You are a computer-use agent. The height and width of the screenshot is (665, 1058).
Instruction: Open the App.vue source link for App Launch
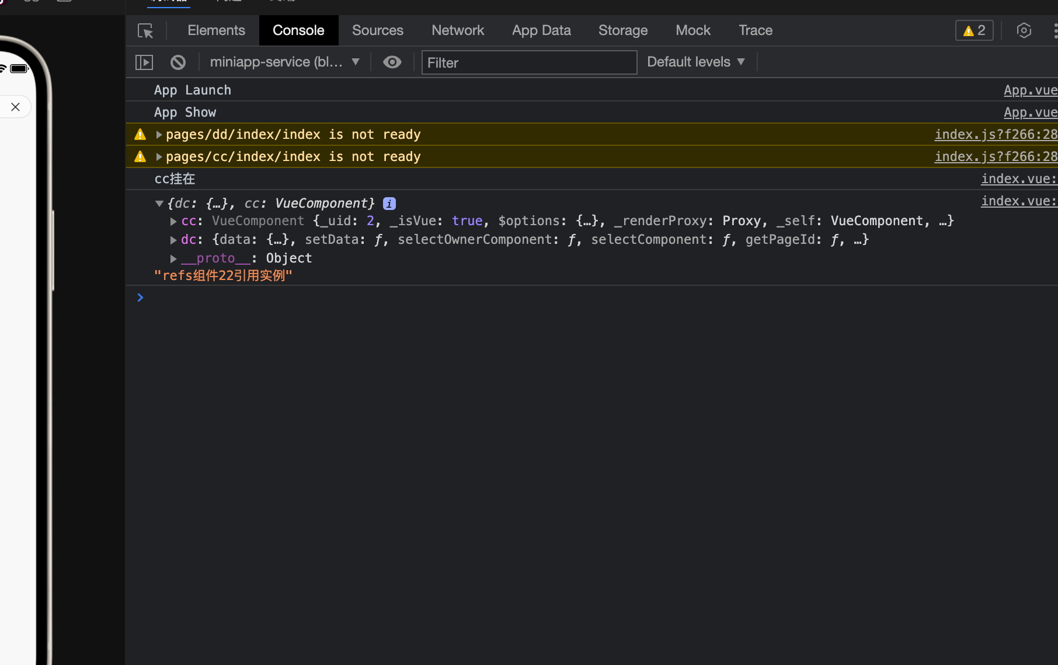click(1030, 90)
